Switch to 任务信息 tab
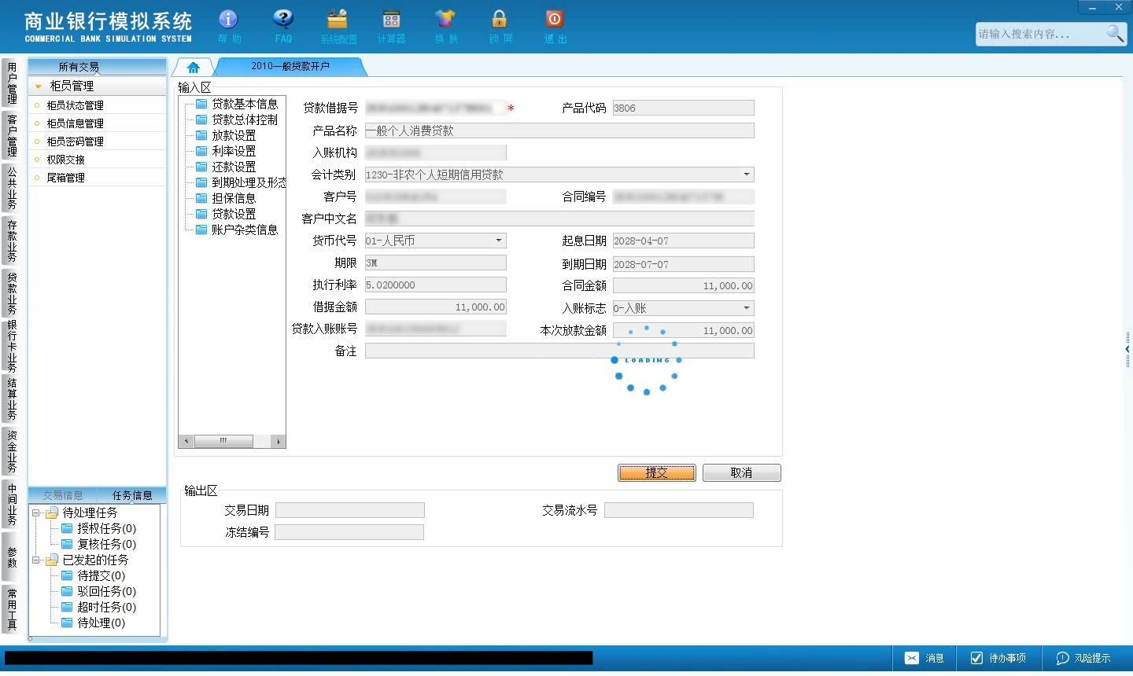 132,495
